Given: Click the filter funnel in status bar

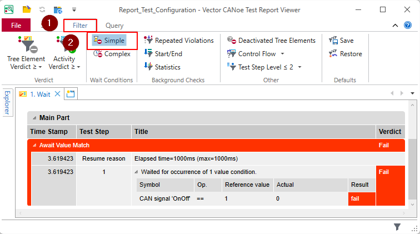Looking at the screenshot, I should click(397, 227).
